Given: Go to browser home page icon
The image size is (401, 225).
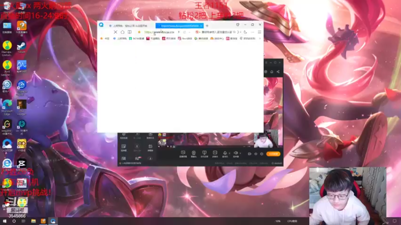Looking at the screenshot, I should coord(122,32).
